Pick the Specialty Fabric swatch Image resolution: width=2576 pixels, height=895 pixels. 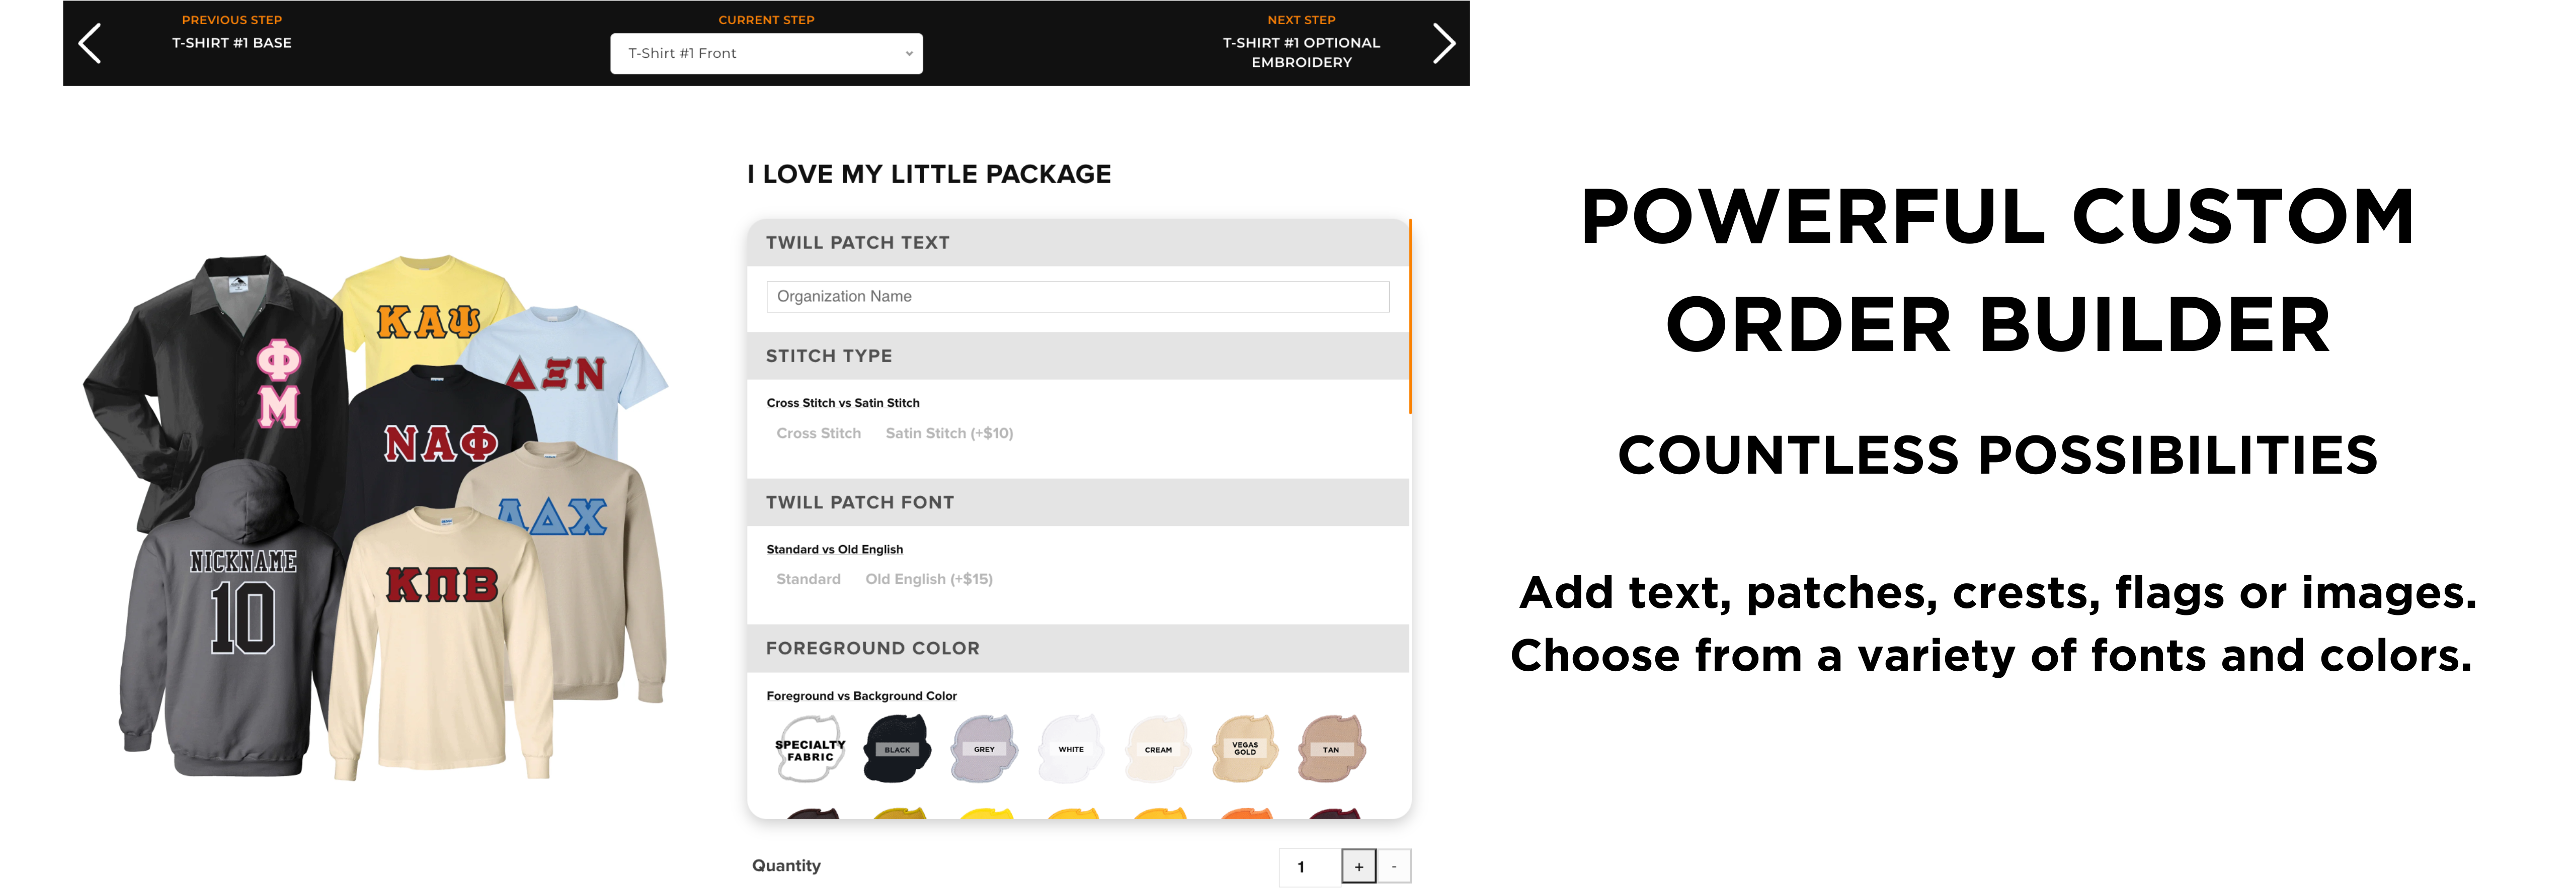810,749
